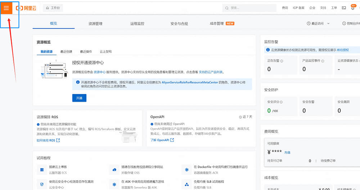Click the 前往授权 link in monitoring alert
The height and width of the screenshot is (190, 360).
coord(343,50)
